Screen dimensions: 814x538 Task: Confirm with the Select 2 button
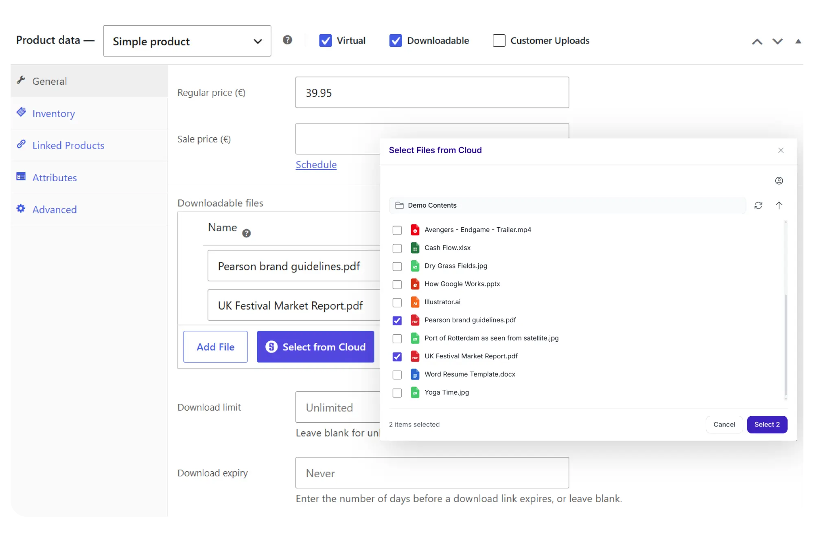767,424
